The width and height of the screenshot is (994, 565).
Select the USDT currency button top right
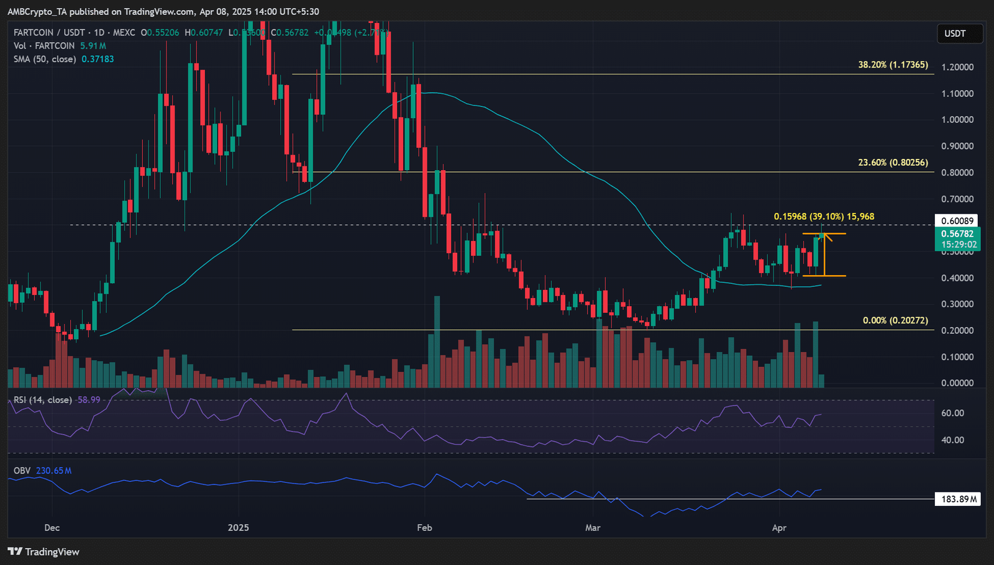pyautogui.click(x=959, y=34)
